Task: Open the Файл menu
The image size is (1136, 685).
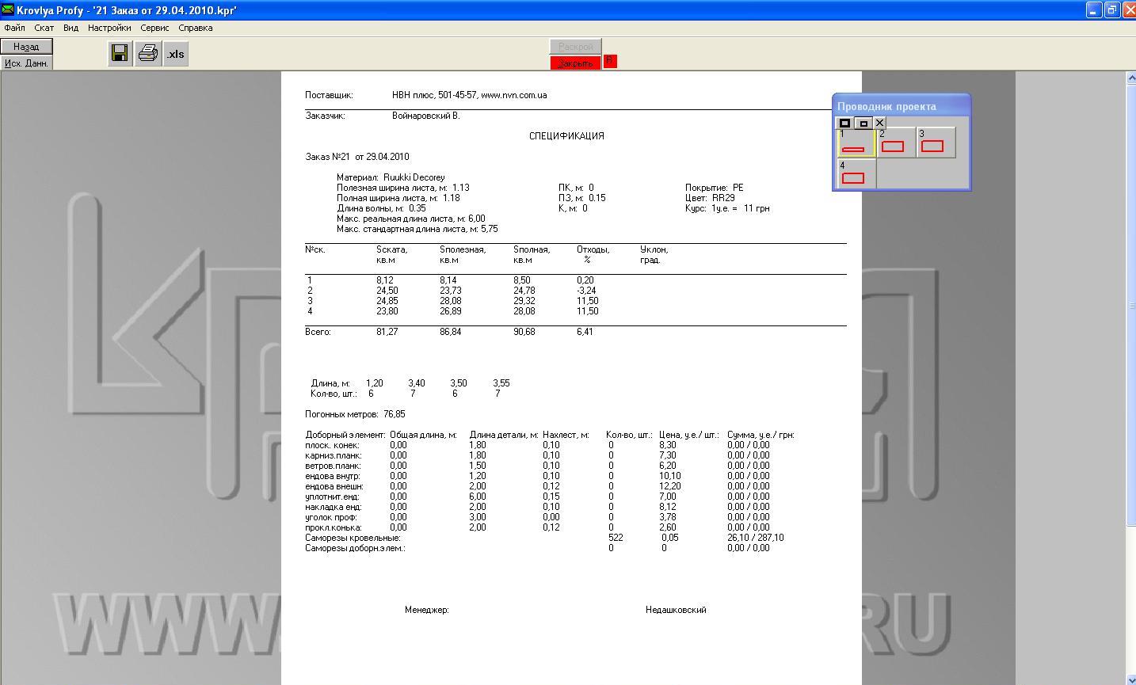Action: (14, 28)
